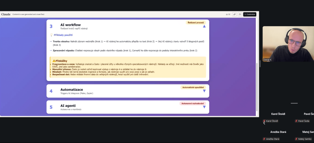Image resolution: width=314 pixels, height=143 pixels.
Task: Click the eye view count indicator
Action: pyautogui.click(x=228, y=14)
